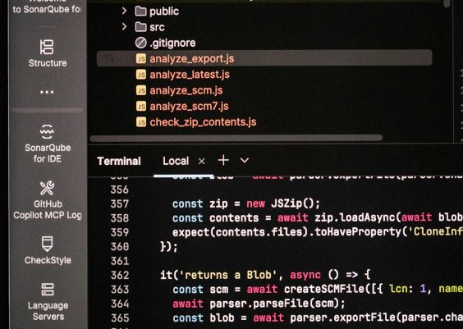Expand the public folder chevron
The width and height of the screenshot is (463, 329).
[x=124, y=11]
